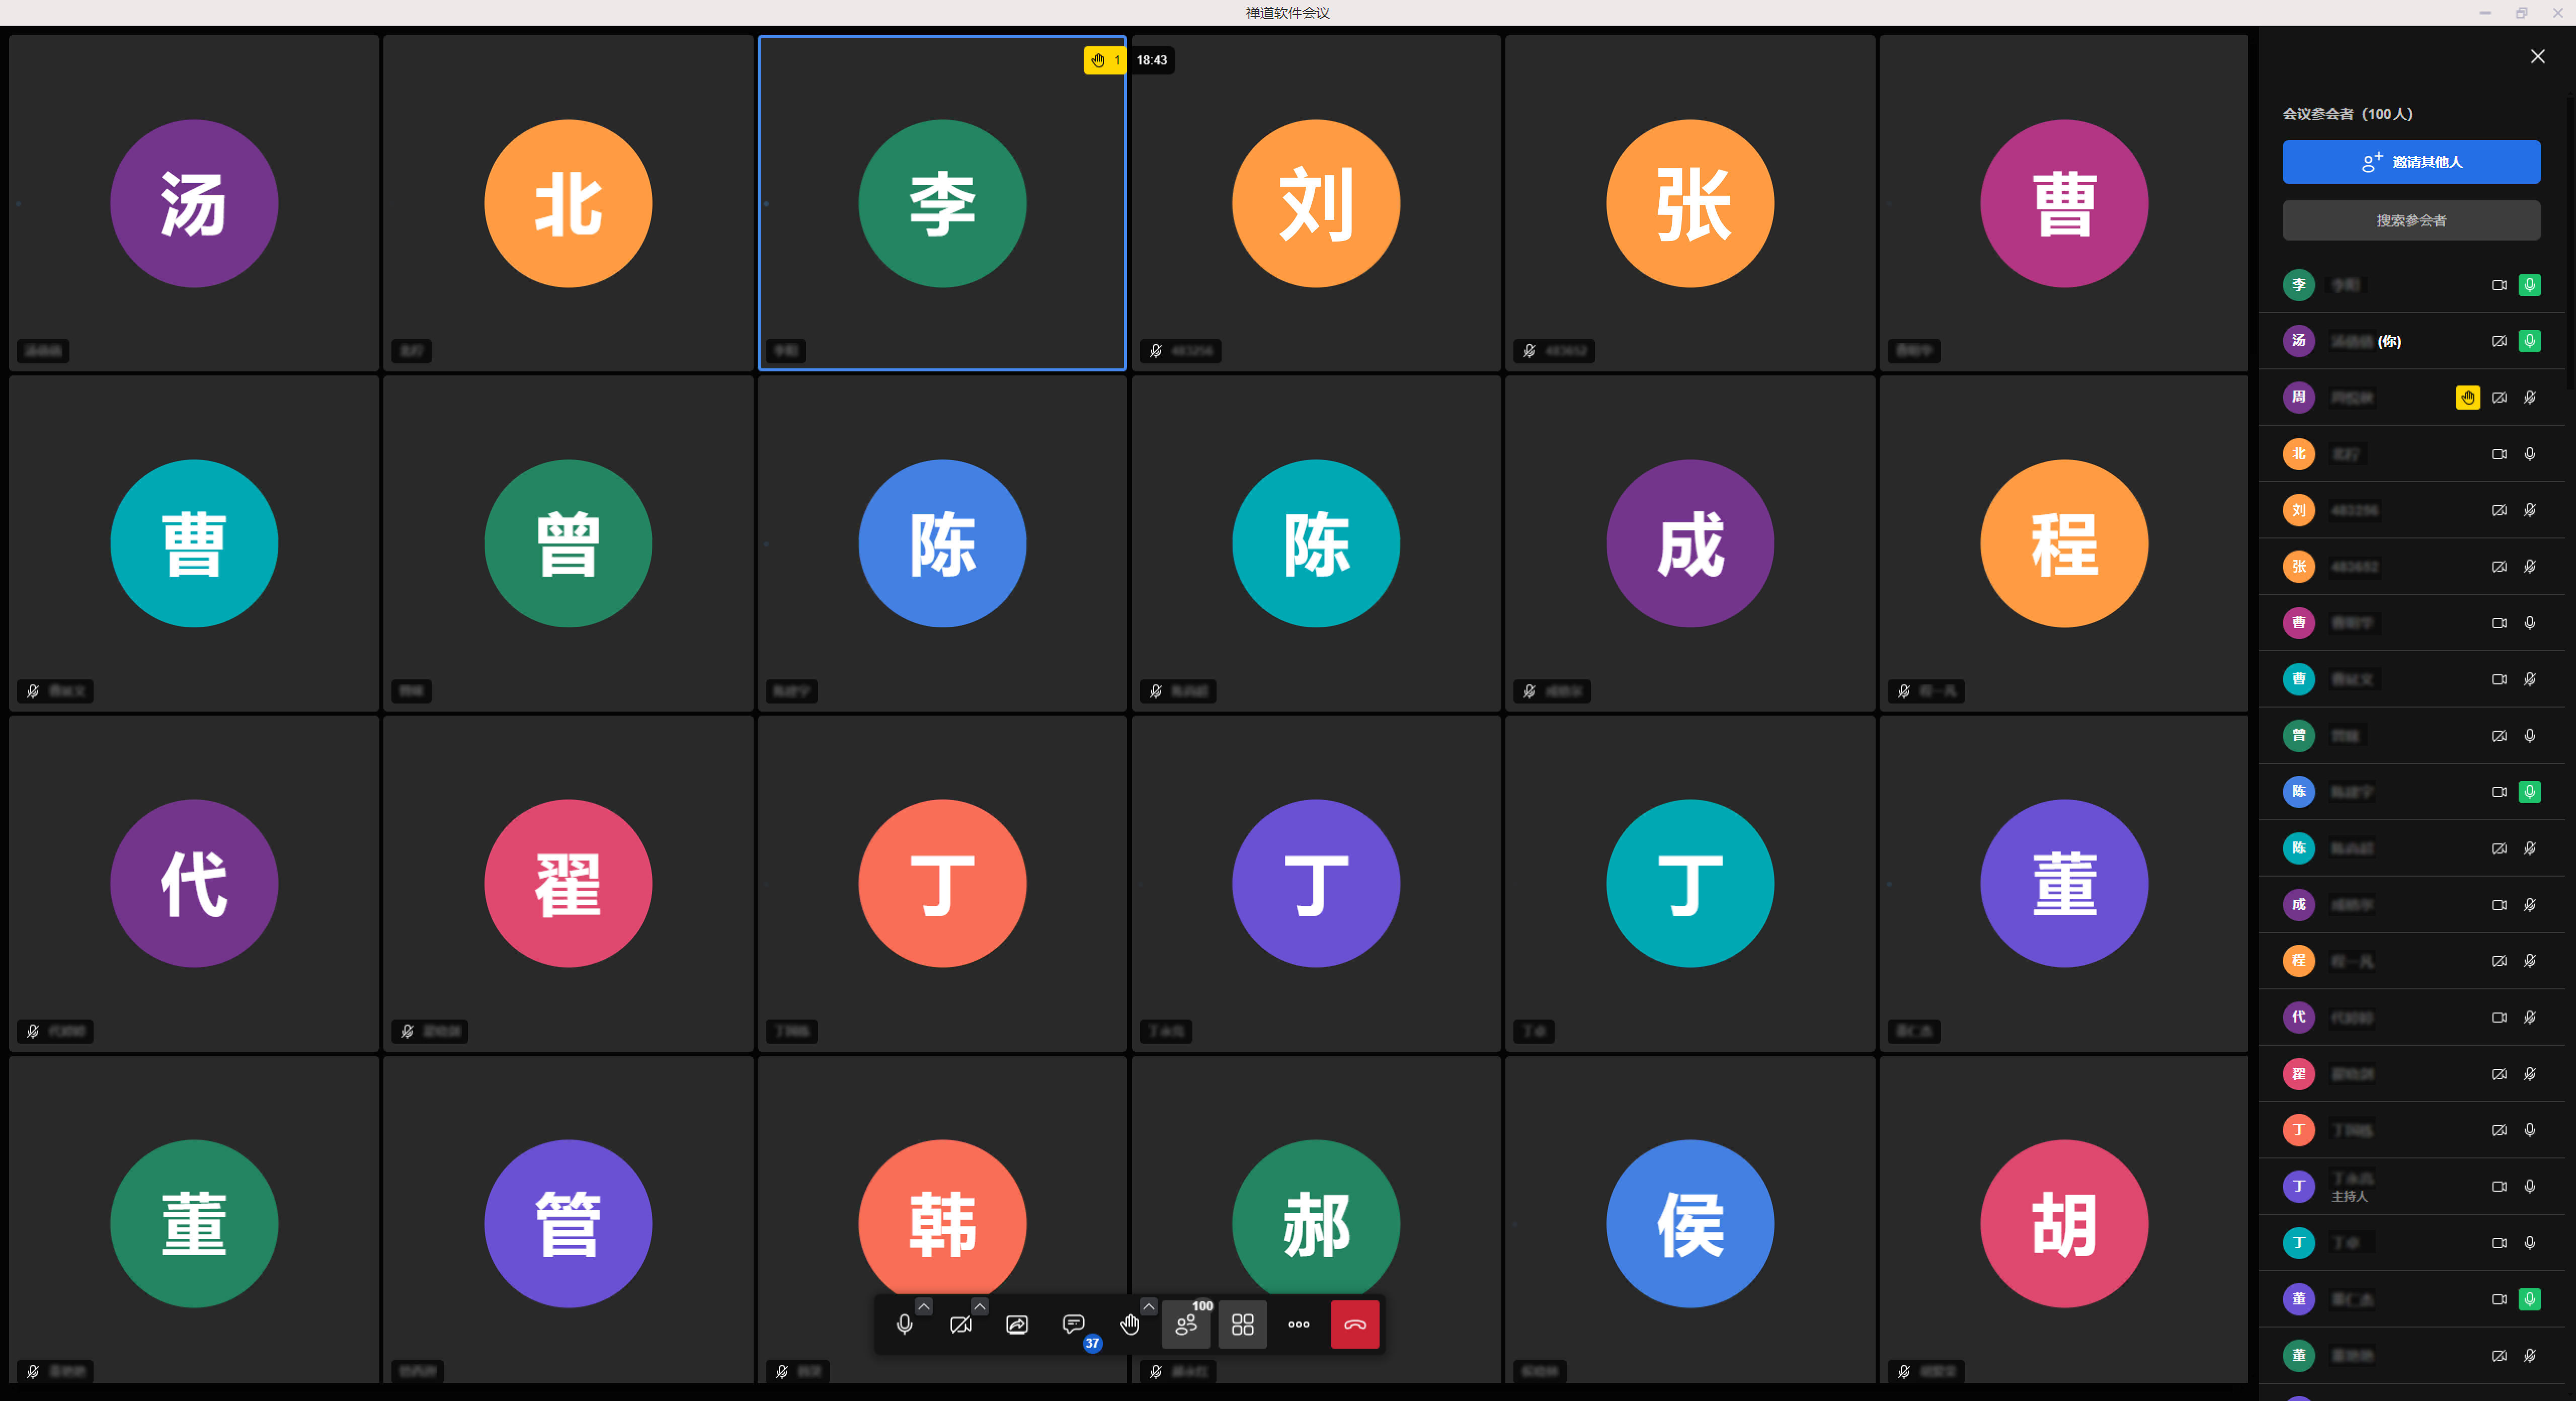2576x1401 pixels.
Task: Select the 管 video tile
Action: click(x=568, y=1220)
